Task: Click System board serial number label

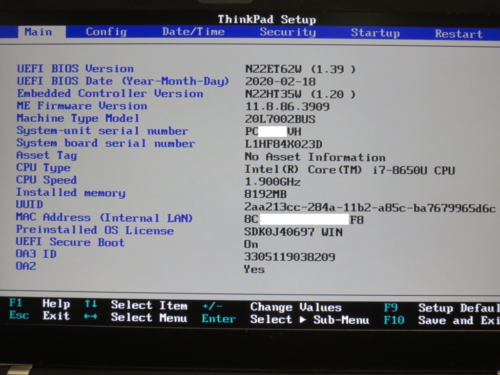Action: point(105,143)
